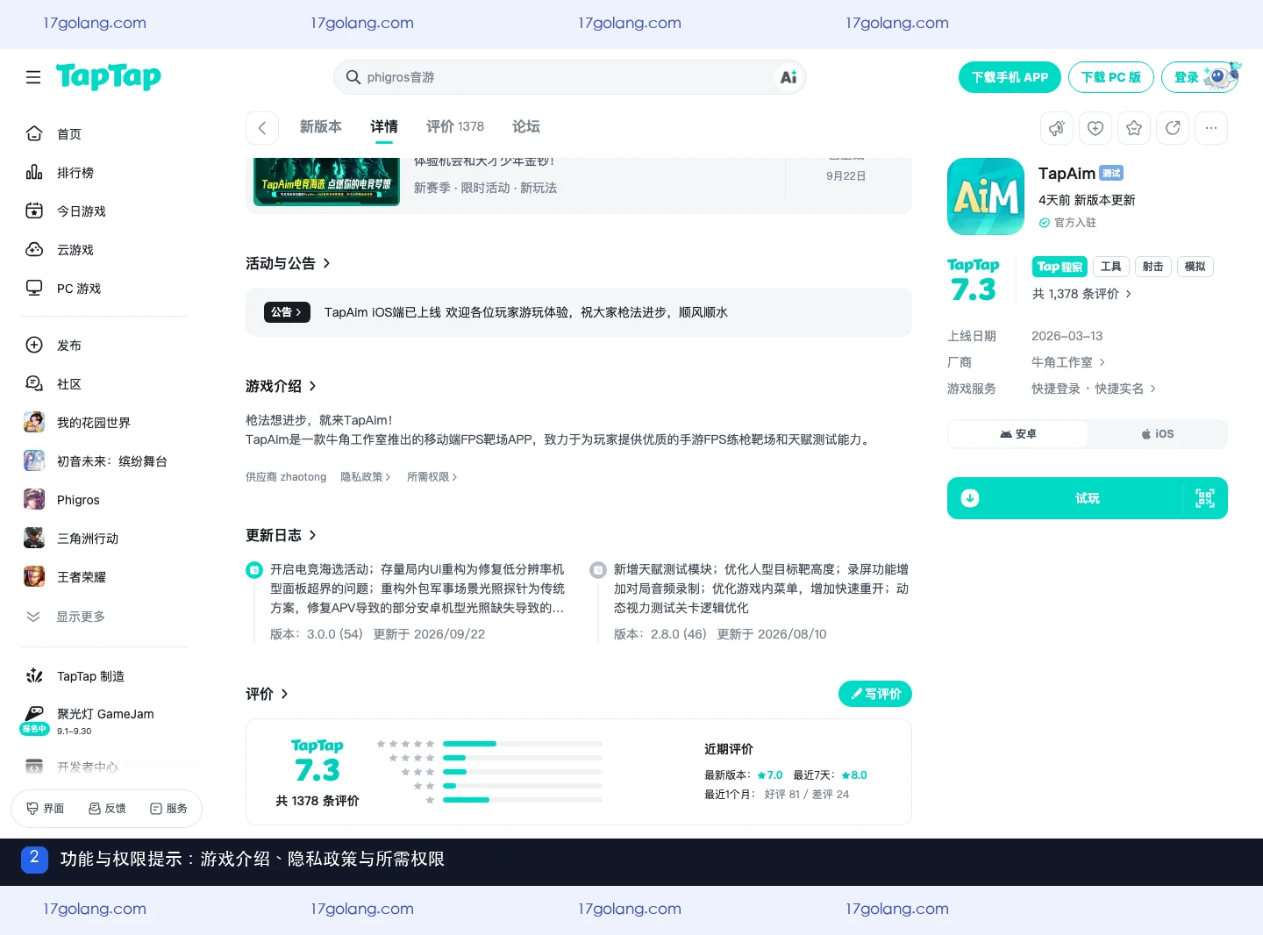Click the TapAim app icon
Viewport: 1263px width, 935px height.
[986, 196]
